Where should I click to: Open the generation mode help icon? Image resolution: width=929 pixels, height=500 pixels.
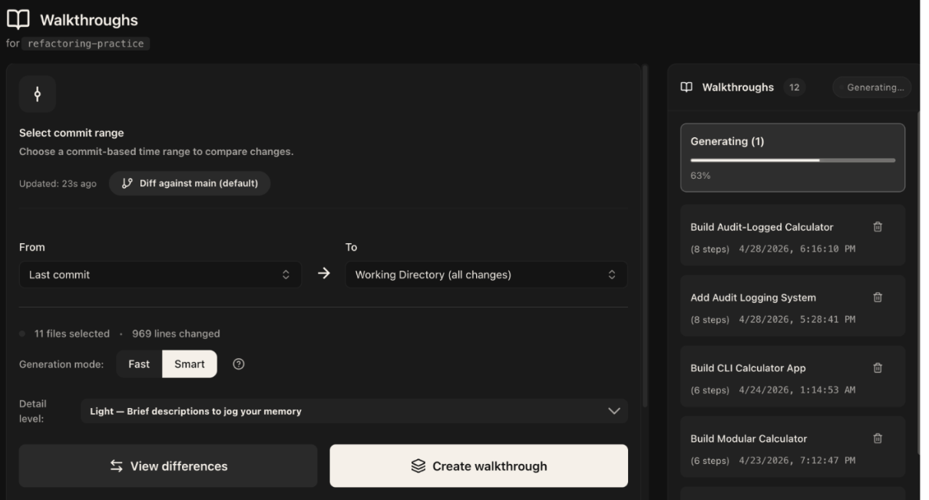click(x=238, y=364)
